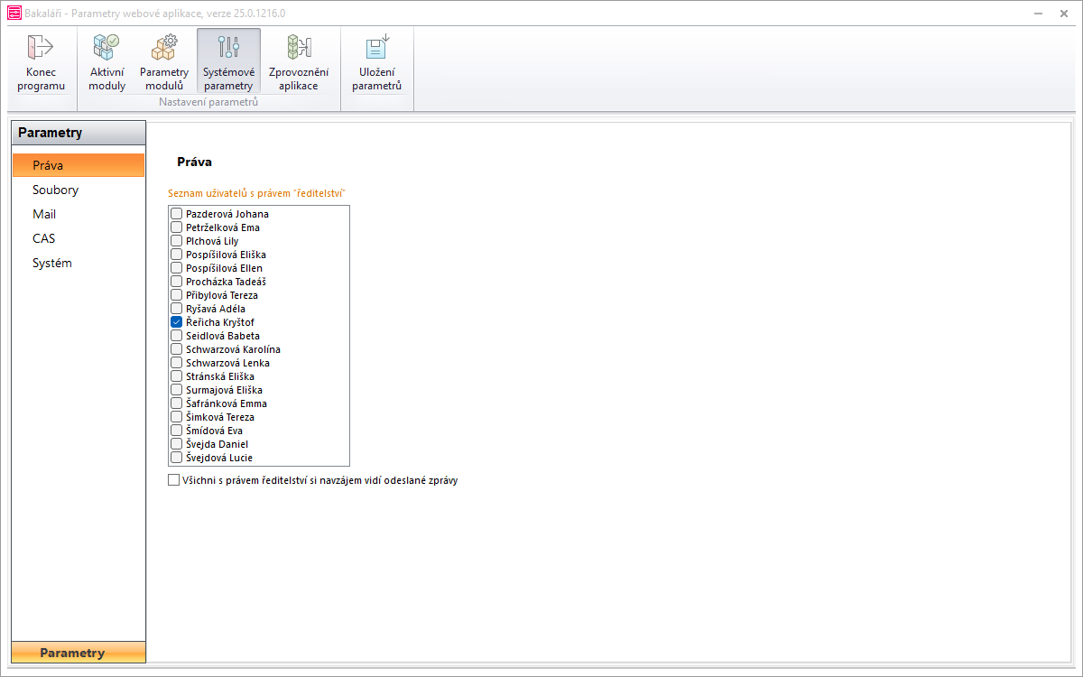Open the Mail parameters section

click(x=44, y=214)
